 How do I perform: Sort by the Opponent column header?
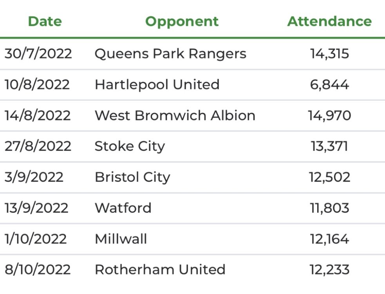pyautogui.click(x=182, y=21)
